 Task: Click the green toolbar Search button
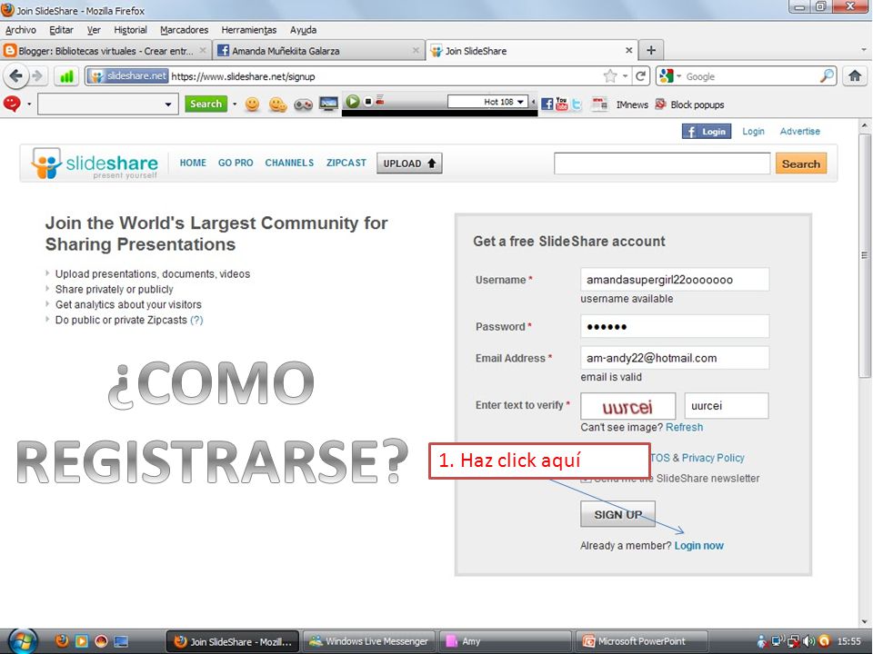coord(206,104)
